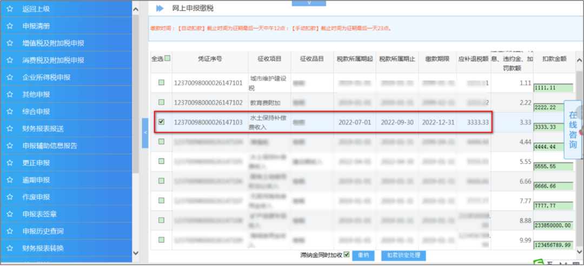Screen dimensions: 584x266
Task: Click sidebar scrollbar down arrow
Action: click(136, 253)
